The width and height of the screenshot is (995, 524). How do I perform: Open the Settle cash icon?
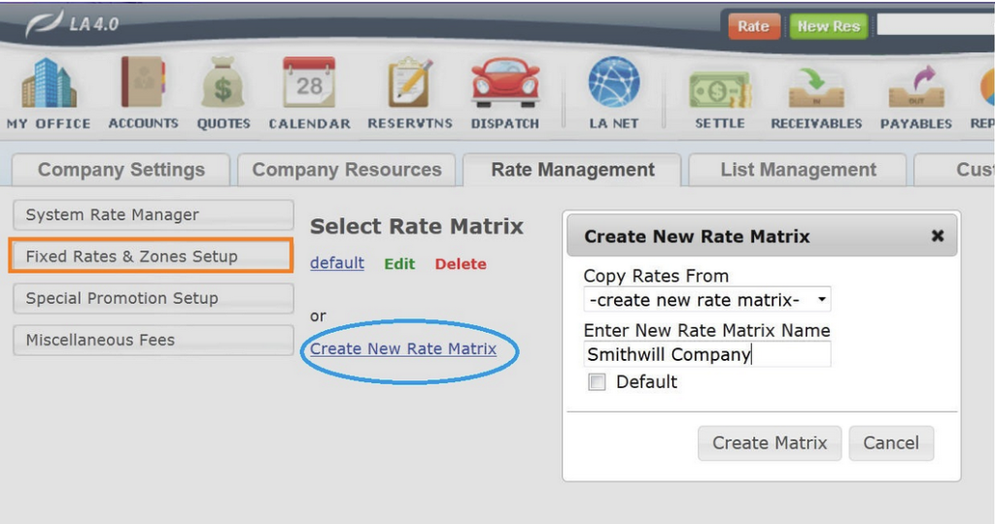720,89
